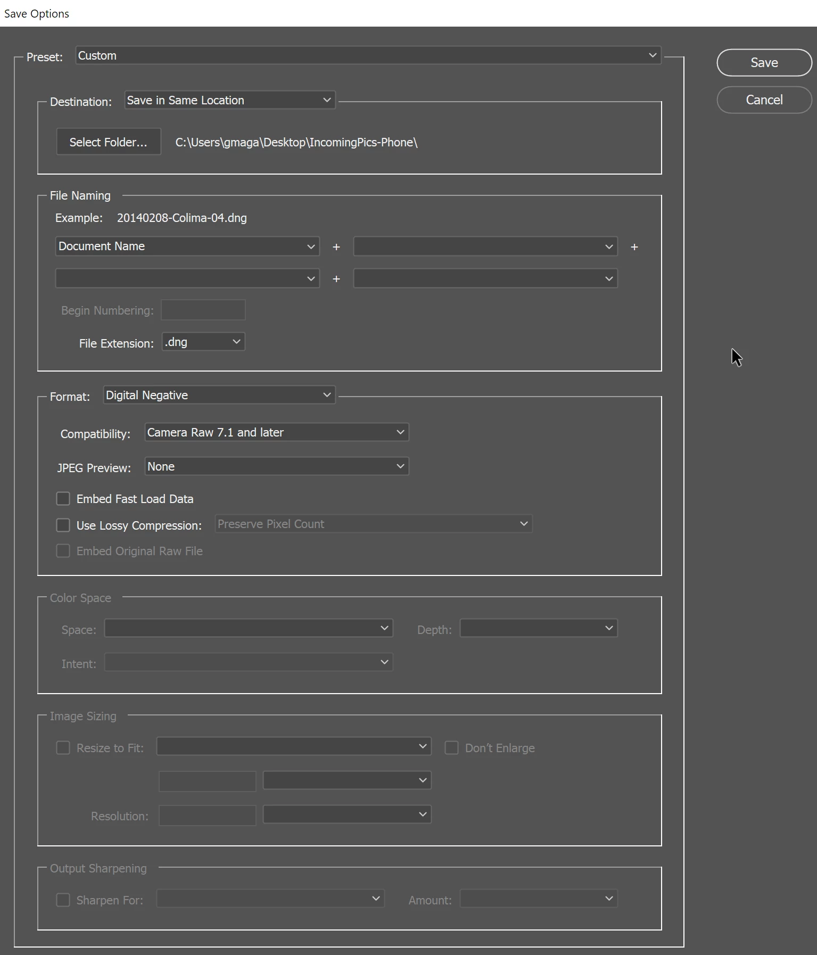Image resolution: width=817 pixels, height=955 pixels.
Task: Open the empty naming dropdown below Document Name
Action: (x=187, y=278)
